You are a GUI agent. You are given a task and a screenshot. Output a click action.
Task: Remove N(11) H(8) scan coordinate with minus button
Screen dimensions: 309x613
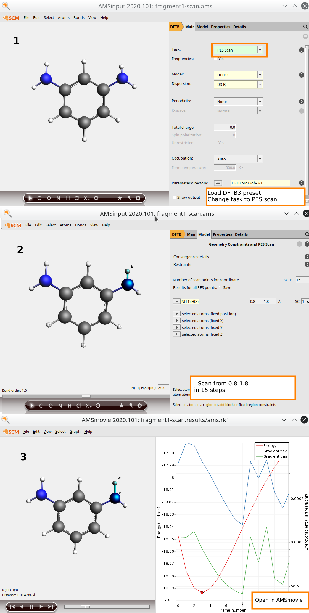click(x=177, y=301)
